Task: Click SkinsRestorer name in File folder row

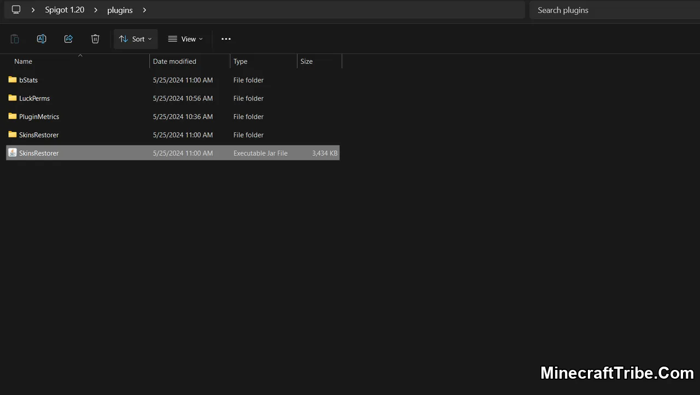Action: coord(39,135)
